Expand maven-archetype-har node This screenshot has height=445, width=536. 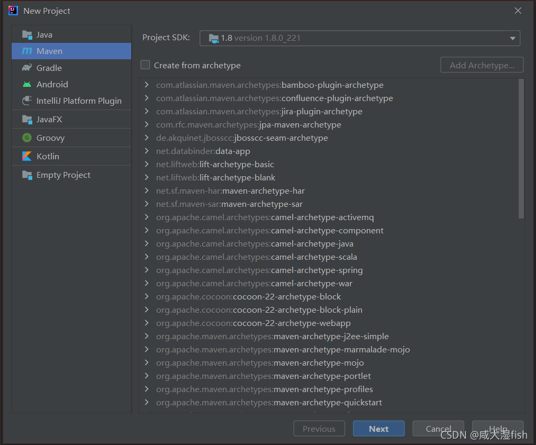147,190
